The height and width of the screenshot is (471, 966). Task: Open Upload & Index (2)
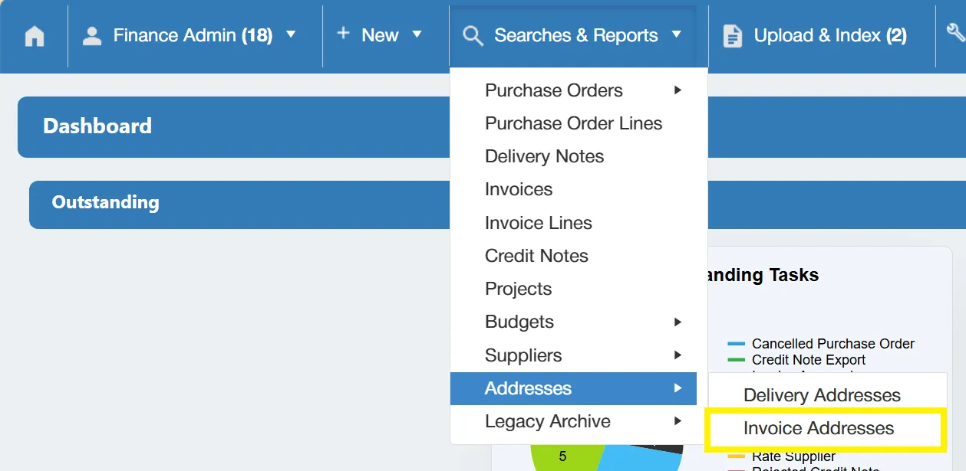[x=821, y=36]
